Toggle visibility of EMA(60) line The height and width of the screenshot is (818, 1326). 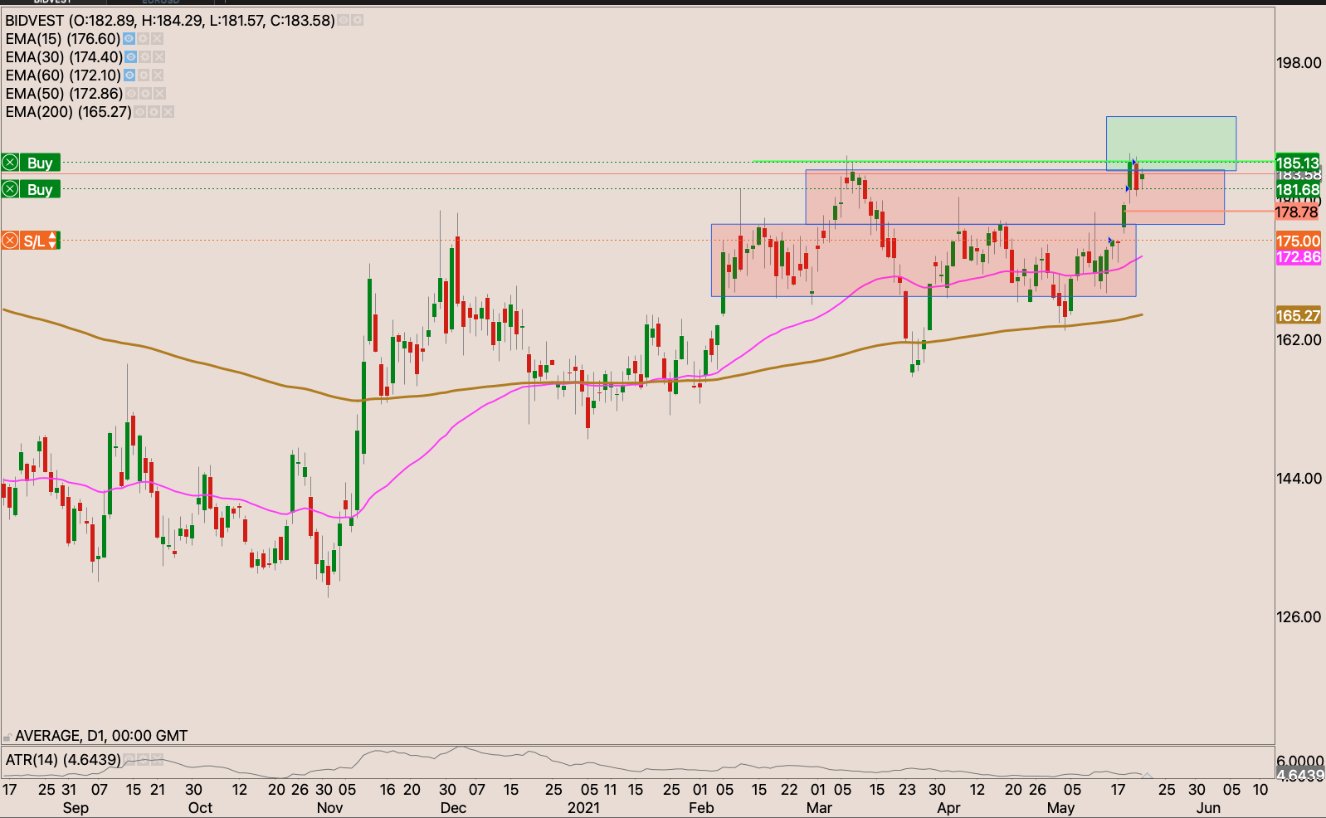tap(129, 75)
